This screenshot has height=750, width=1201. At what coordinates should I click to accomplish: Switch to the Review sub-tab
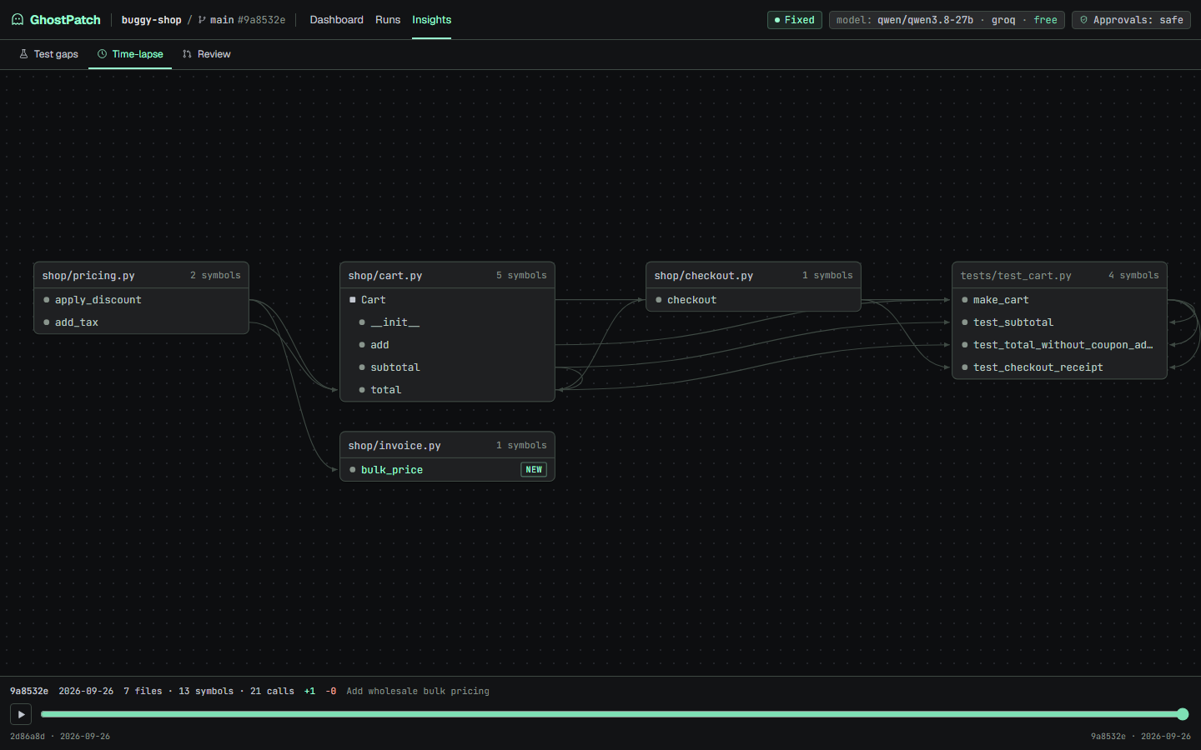click(206, 54)
